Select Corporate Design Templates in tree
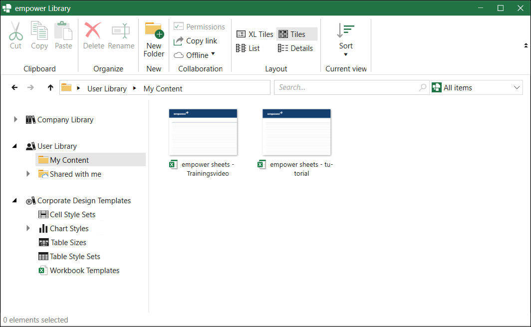 coord(78,201)
